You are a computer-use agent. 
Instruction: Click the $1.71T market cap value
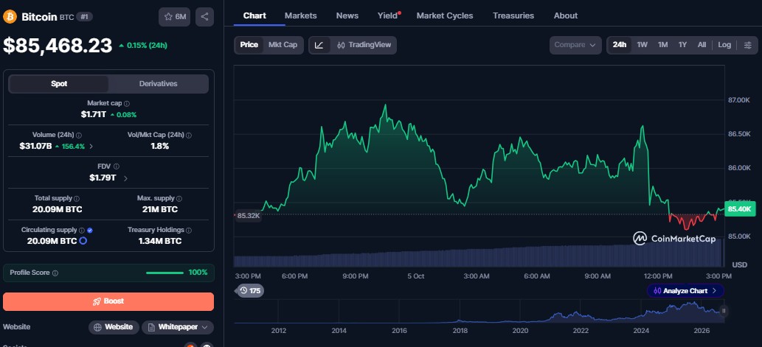pos(94,115)
